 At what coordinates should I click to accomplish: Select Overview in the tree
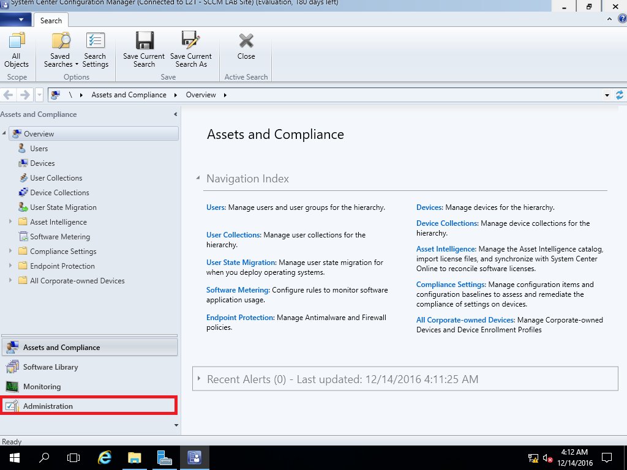pos(94,133)
